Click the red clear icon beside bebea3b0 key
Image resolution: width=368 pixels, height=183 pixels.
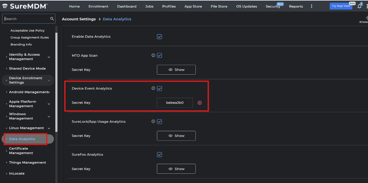pos(200,103)
